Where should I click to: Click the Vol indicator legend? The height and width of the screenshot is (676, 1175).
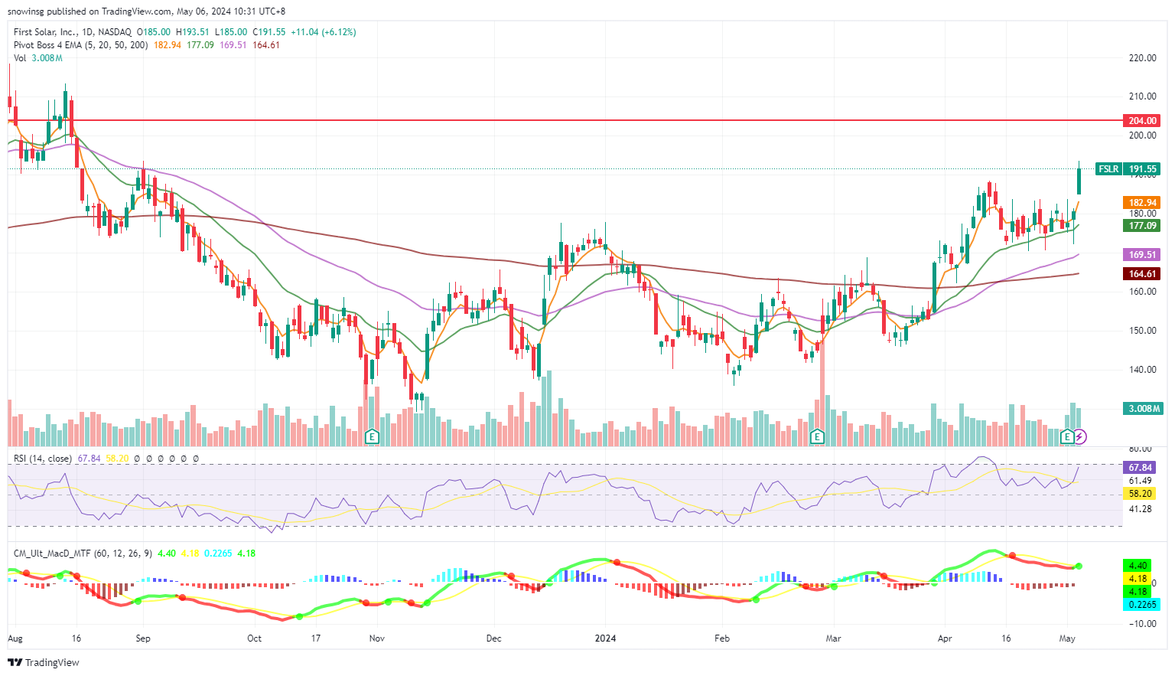click(20, 58)
